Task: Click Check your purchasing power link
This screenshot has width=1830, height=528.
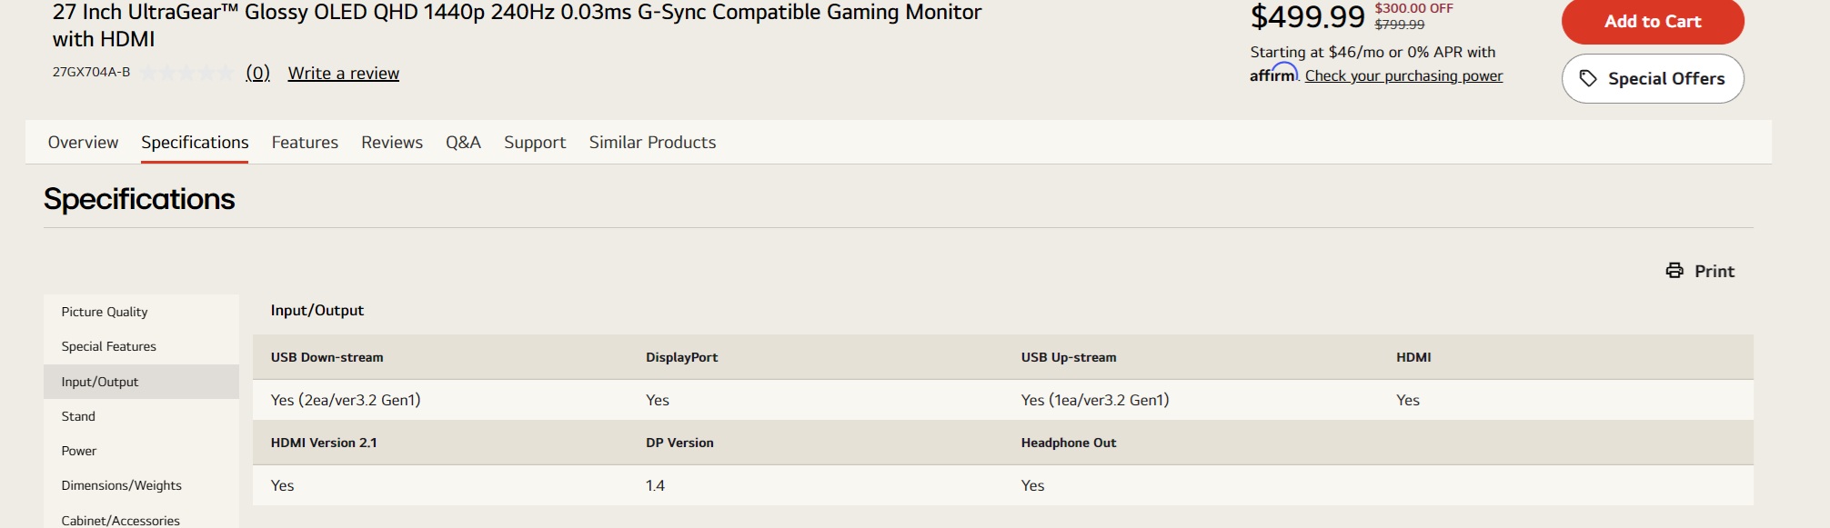Action: [1403, 76]
